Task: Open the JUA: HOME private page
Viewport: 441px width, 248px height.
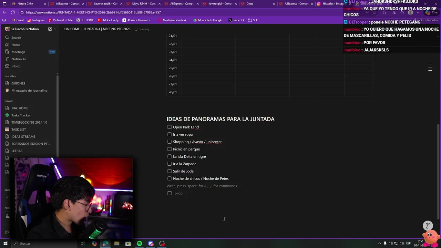Action: pos(20,108)
